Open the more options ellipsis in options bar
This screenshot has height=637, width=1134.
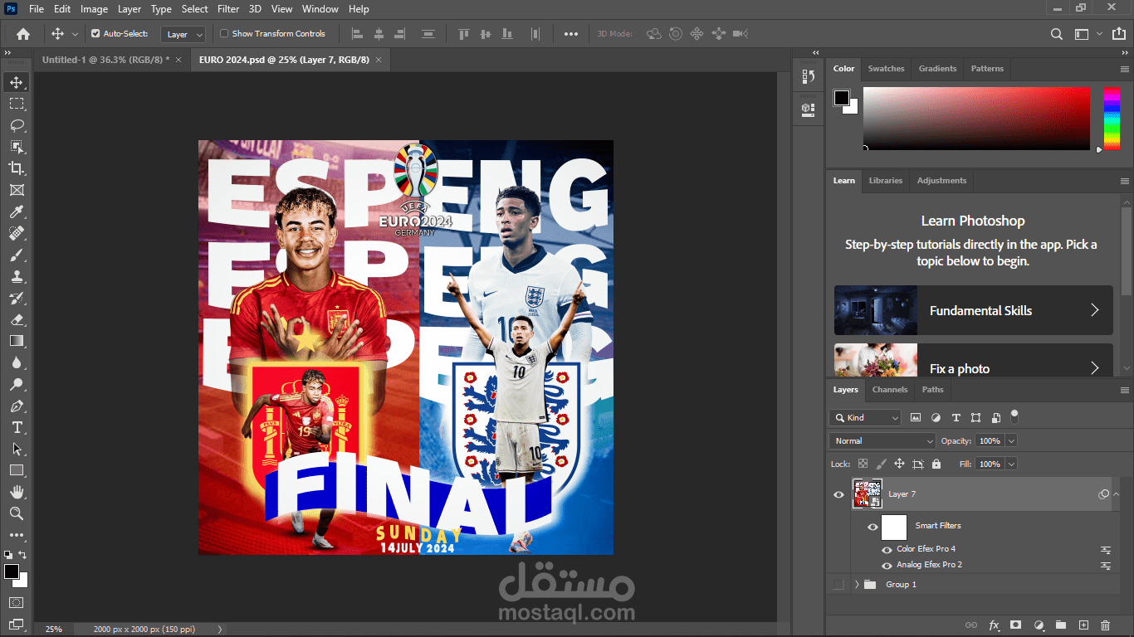pyautogui.click(x=571, y=34)
